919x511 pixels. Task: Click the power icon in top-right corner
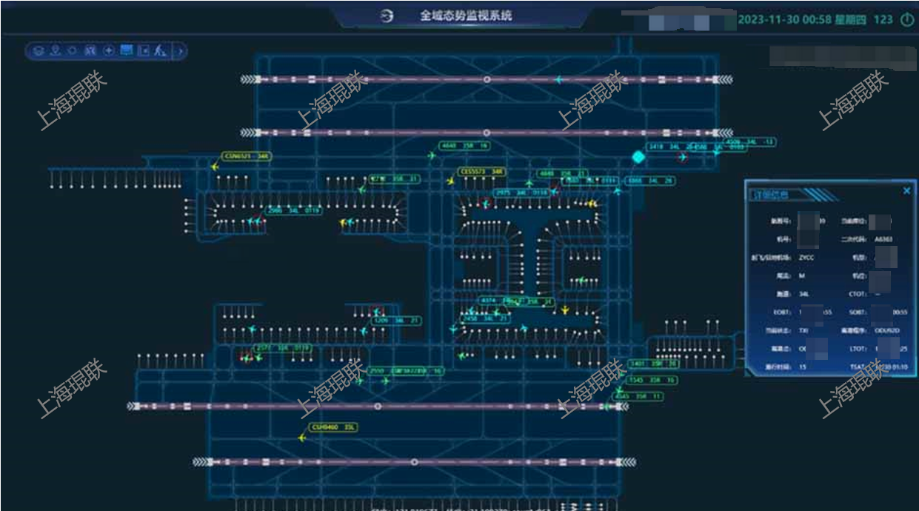906,20
